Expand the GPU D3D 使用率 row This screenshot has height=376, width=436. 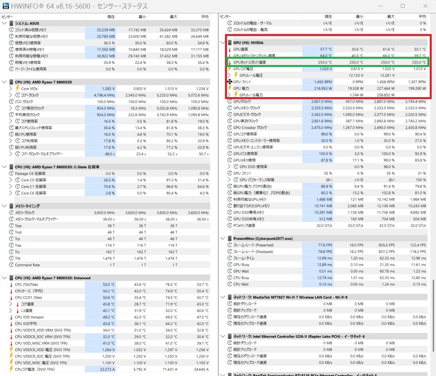pos(229,166)
